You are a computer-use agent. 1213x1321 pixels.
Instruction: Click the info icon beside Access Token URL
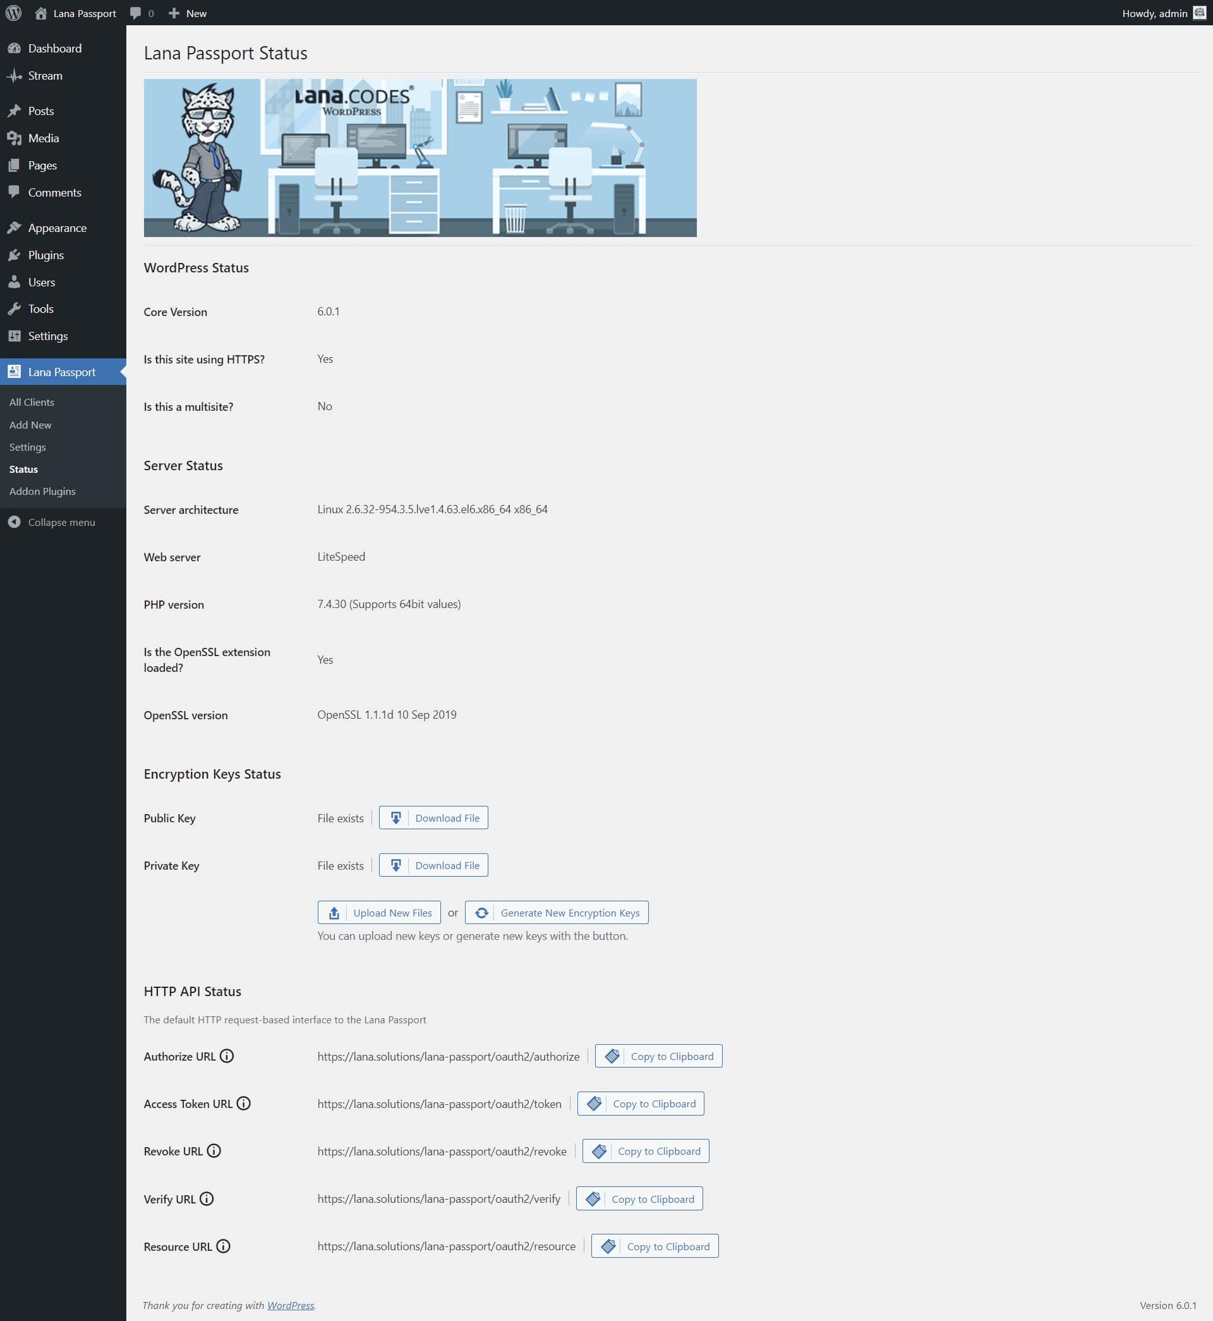pos(243,1103)
